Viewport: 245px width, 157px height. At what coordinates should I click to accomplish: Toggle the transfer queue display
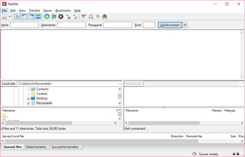click(38, 16)
